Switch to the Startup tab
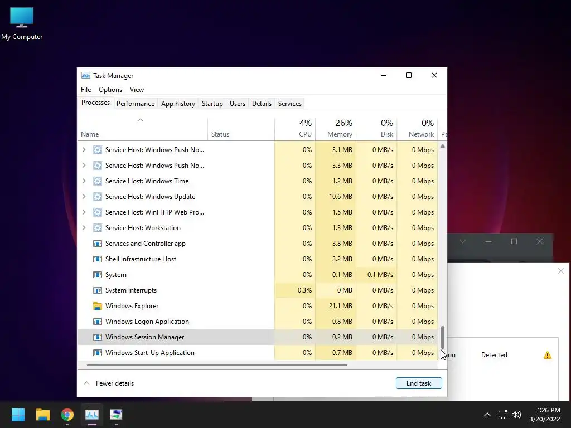The height and width of the screenshot is (428, 571). pyautogui.click(x=212, y=103)
